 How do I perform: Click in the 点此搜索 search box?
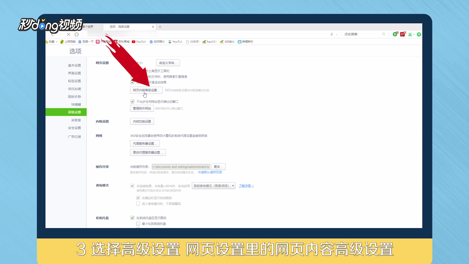coord(362,34)
